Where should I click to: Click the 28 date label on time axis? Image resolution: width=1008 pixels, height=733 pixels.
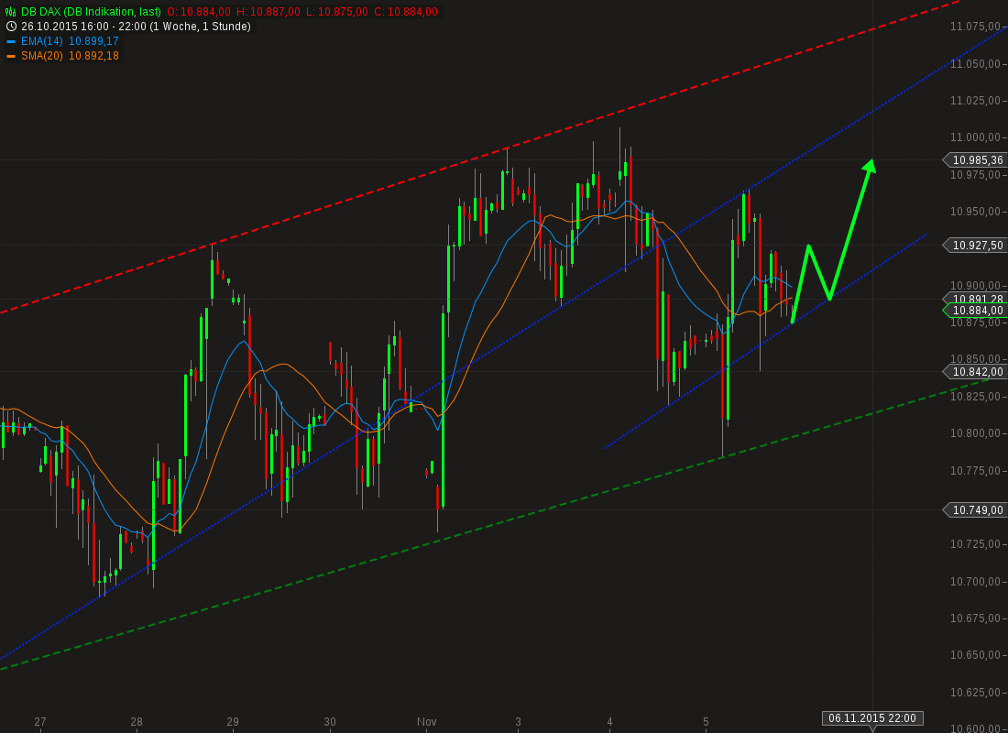[137, 722]
